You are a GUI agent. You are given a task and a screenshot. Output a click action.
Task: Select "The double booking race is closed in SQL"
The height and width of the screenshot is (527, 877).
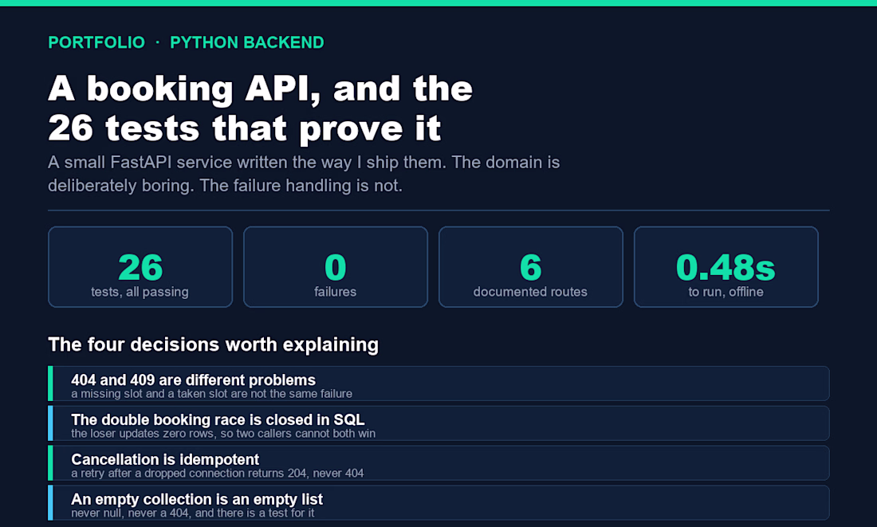(x=218, y=419)
